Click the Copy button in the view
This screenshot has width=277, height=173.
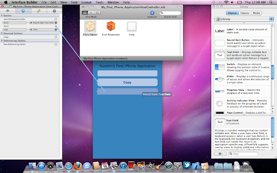click(127, 82)
